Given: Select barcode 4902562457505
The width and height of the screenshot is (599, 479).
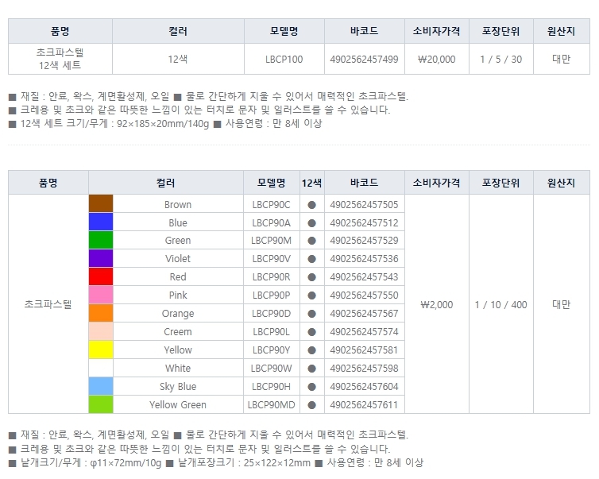Looking at the screenshot, I should 364,204.
